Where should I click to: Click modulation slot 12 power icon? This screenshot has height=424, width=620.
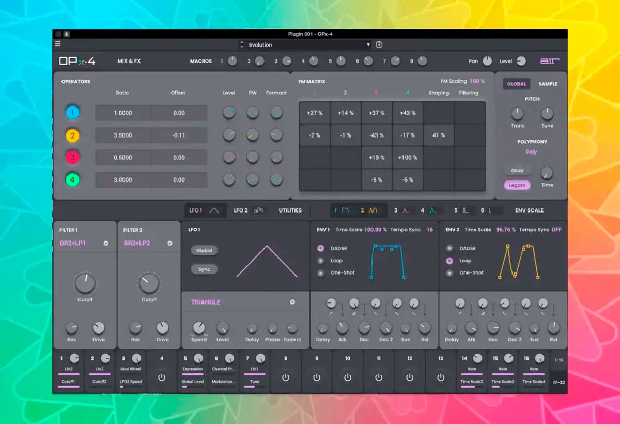pyautogui.click(x=410, y=377)
